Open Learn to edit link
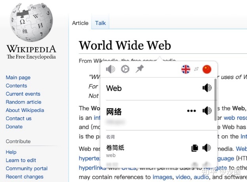The width and height of the screenshot is (247, 182). click(x=21, y=160)
